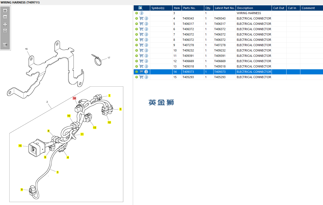This screenshot has width=323, height=205.
Task: Open the search icon in table header
Action: pos(141,8)
